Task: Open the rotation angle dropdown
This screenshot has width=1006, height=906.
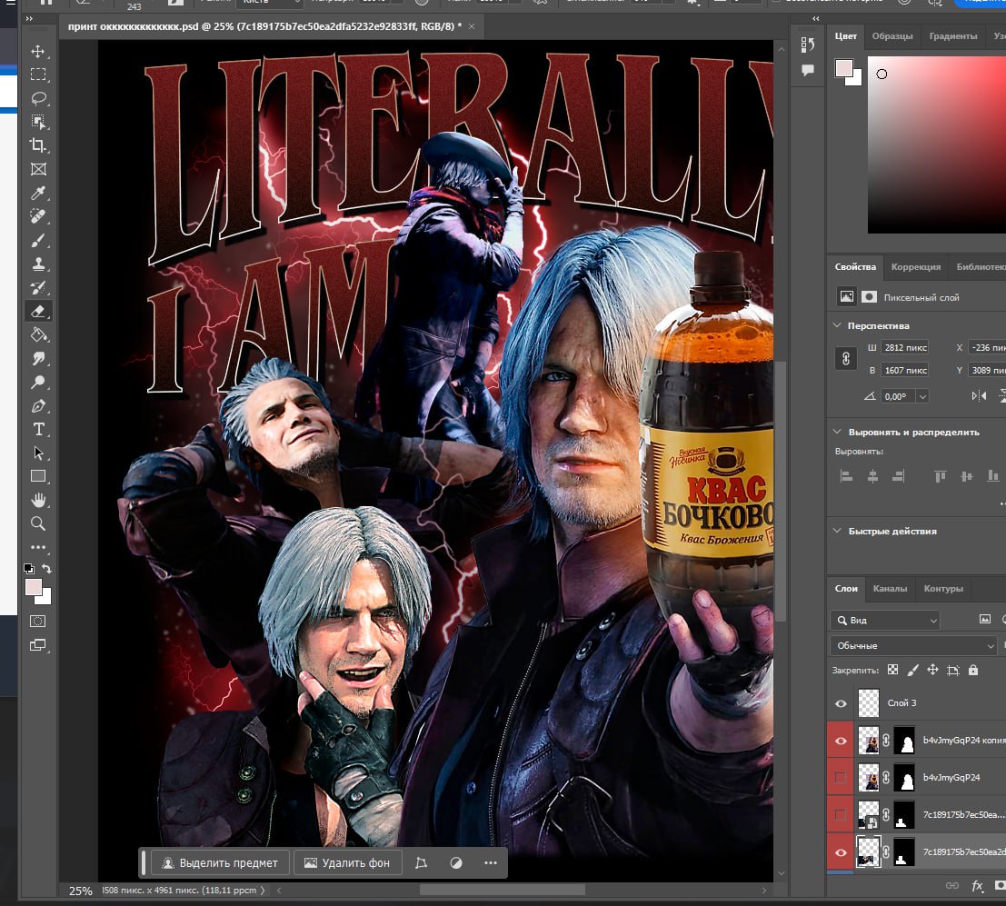Action: click(922, 396)
